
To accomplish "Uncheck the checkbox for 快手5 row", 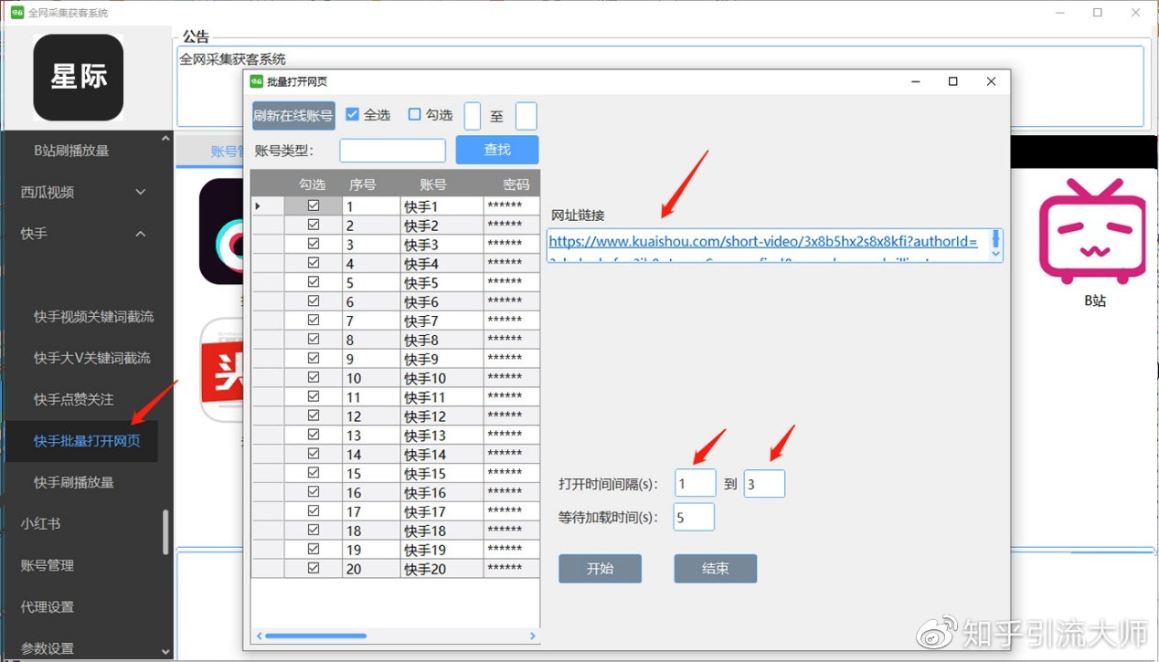I will coord(314,282).
